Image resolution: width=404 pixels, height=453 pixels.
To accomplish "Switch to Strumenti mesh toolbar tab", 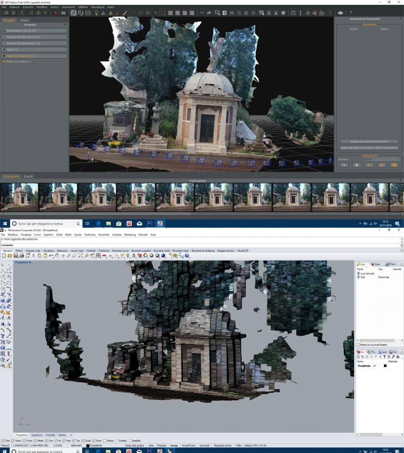I will [180, 250].
